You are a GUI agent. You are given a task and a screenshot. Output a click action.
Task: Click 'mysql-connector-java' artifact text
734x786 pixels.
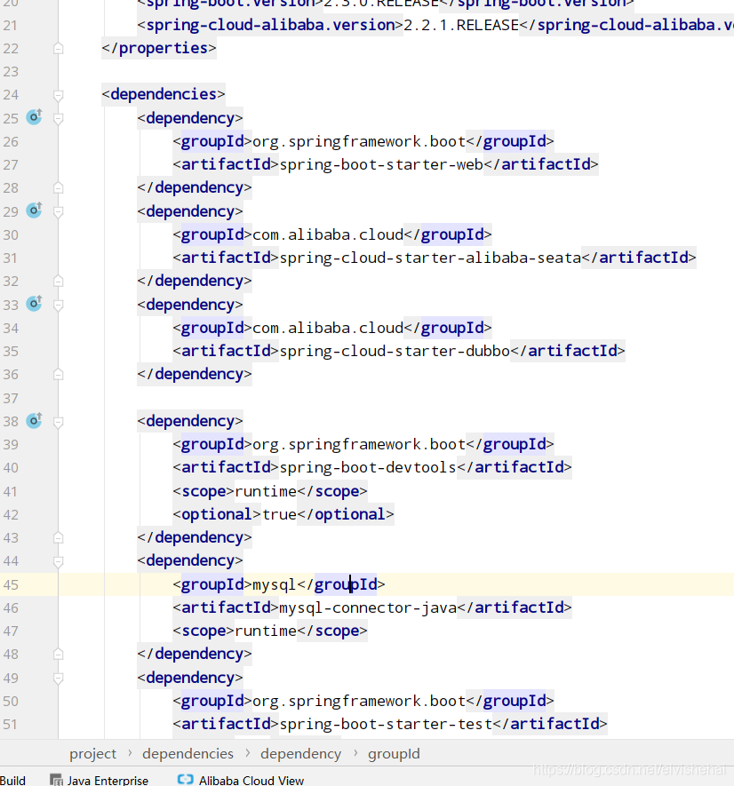tap(368, 607)
